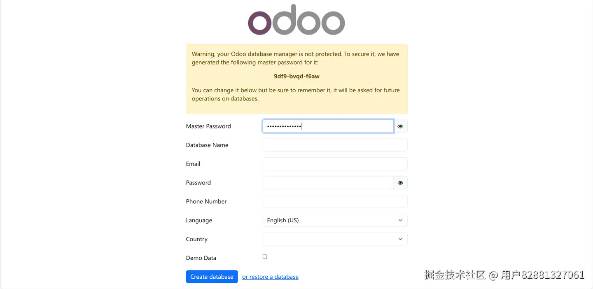Image resolution: width=593 pixels, height=289 pixels.
Task: Click the Odoo logo
Action: click(296, 20)
